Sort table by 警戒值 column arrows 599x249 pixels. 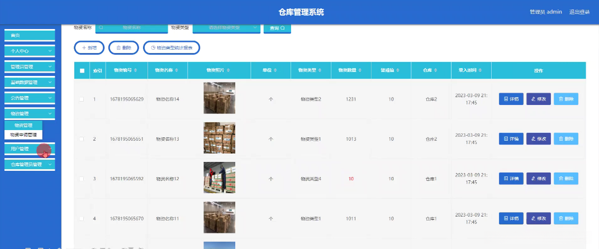(398, 70)
